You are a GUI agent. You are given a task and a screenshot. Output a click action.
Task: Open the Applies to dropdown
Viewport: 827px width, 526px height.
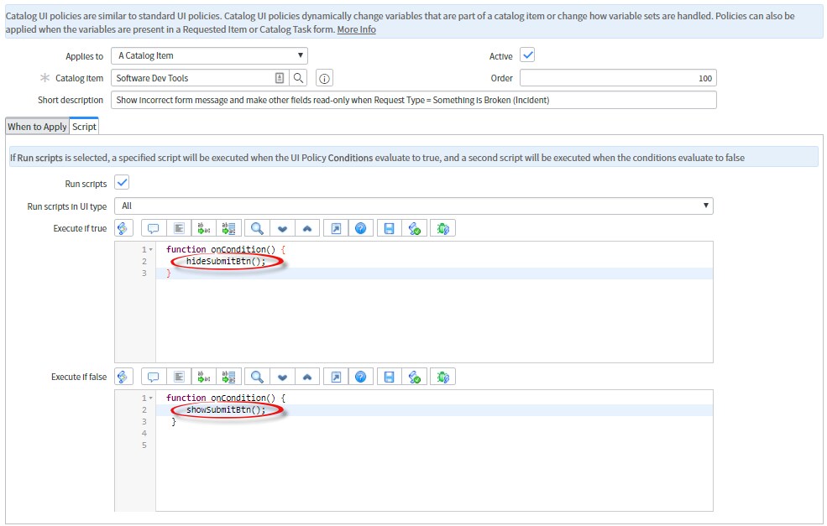coord(211,56)
